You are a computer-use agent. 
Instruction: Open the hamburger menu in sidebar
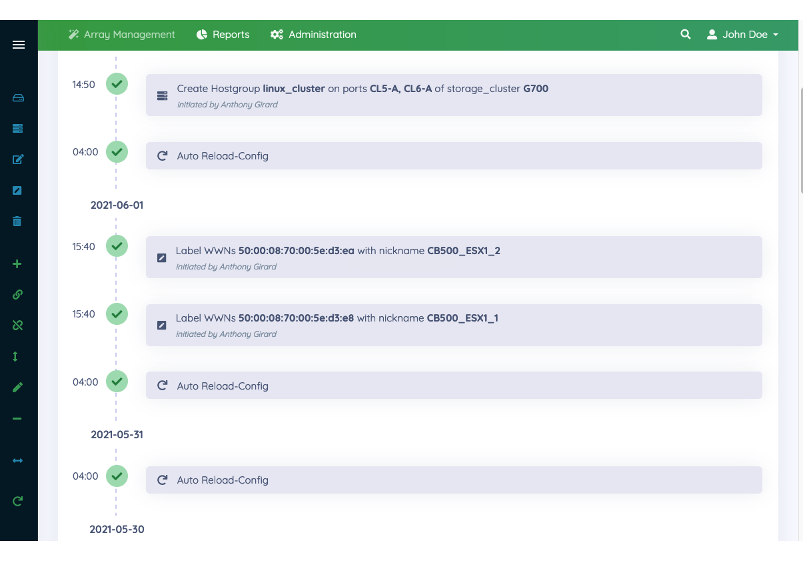[19, 45]
